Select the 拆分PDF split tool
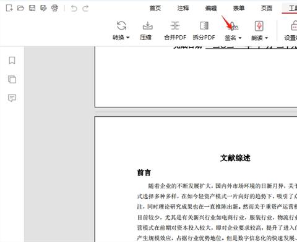 [204, 31]
